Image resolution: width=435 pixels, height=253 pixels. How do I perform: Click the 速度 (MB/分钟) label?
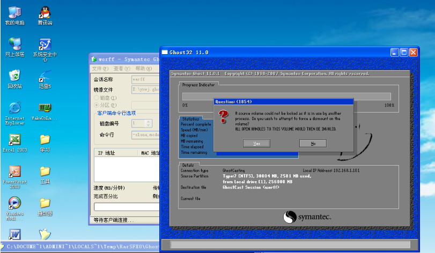[x=109, y=188]
